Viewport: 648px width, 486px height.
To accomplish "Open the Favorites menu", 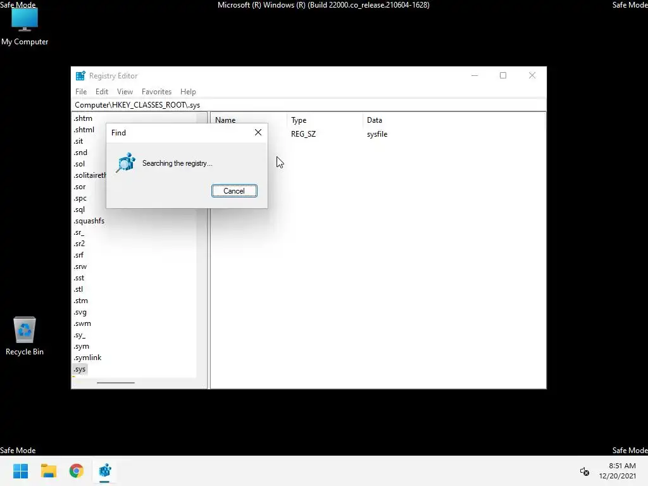I will (157, 92).
